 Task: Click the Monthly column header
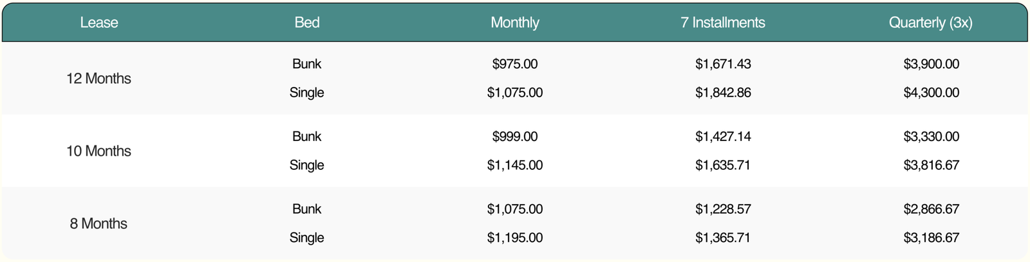(x=515, y=23)
